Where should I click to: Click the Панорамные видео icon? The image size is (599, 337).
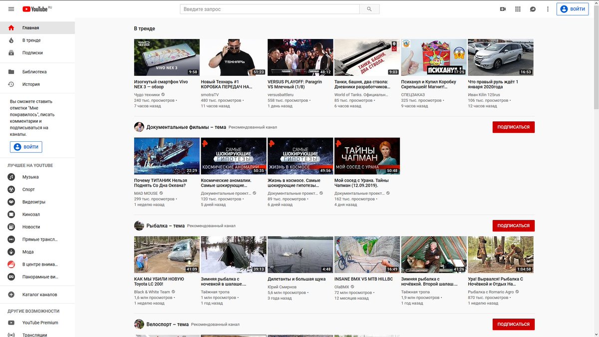tap(11, 277)
